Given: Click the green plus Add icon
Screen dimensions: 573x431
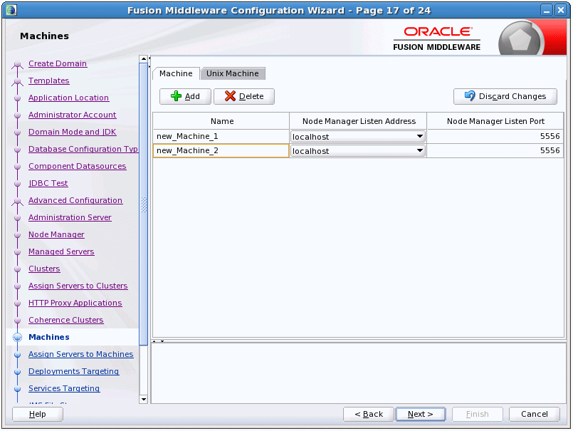Looking at the screenshot, I should pyautogui.click(x=176, y=96).
